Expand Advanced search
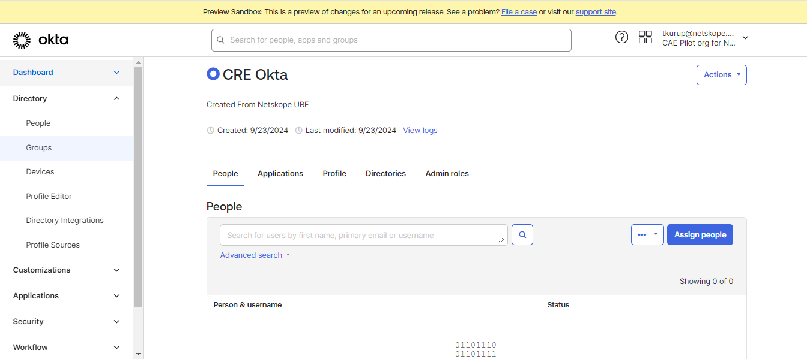 tap(255, 255)
